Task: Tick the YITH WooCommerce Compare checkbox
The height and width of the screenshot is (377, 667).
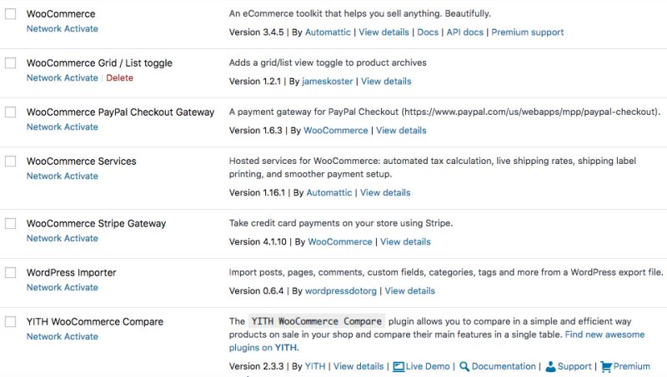Action: [x=11, y=322]
